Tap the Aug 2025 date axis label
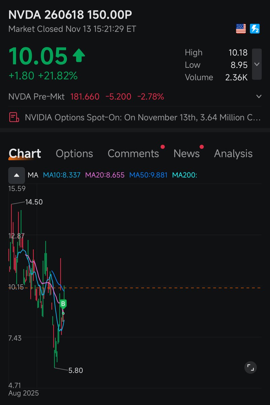Image resolution: width=270 pixels, height=405 pixels. tap(24, 393)
